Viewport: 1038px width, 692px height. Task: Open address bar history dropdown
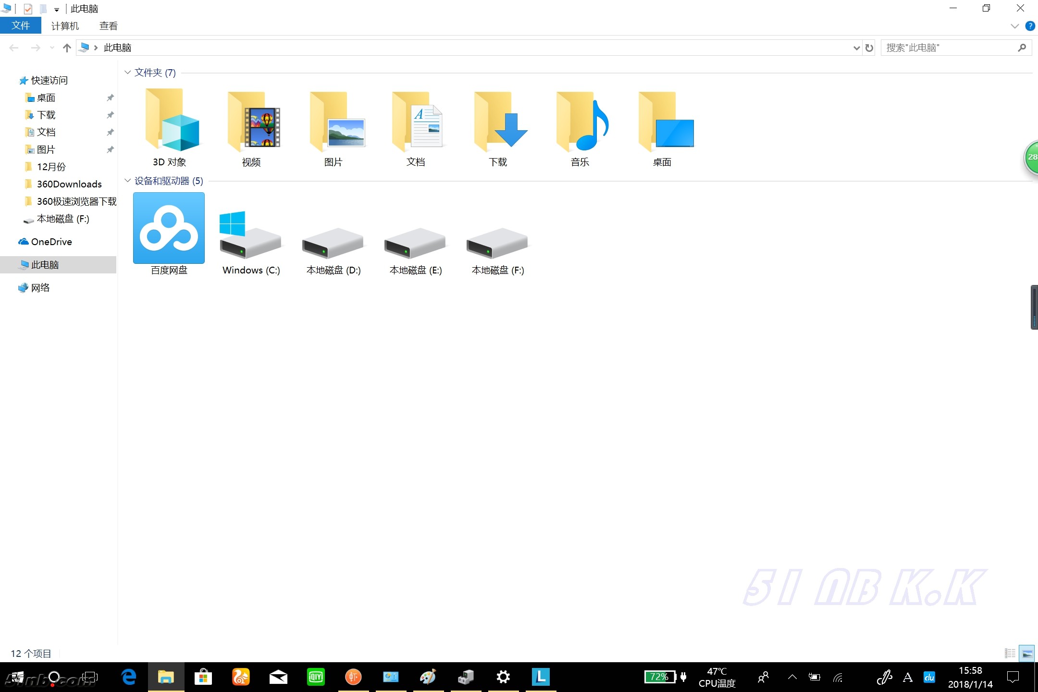tap(856, 48)
